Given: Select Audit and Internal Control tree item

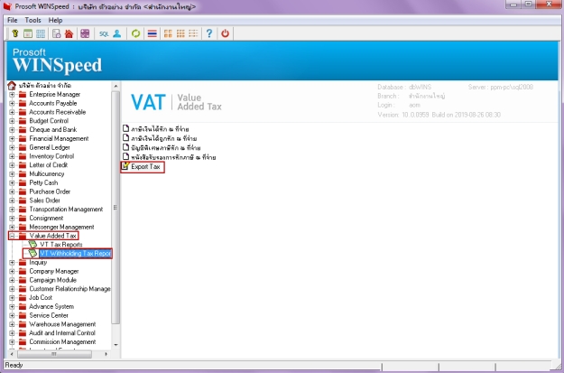Looking at the screenshot, I should pos(62,333).
